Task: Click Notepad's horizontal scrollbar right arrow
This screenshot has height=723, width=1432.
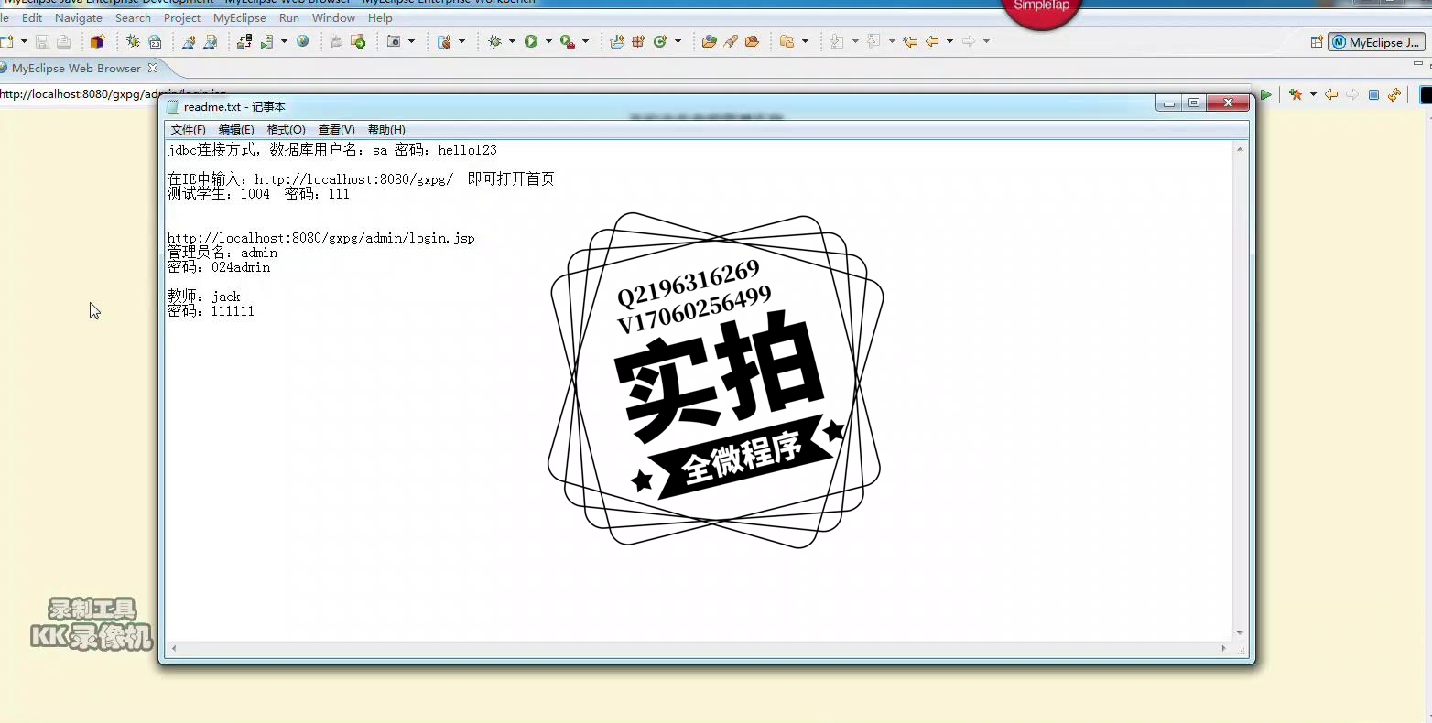Action: pyautogui.click(x=1224, y=648)
